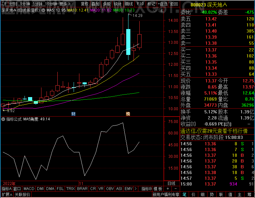Click 卖一 price 13.38

click(211, 43)
